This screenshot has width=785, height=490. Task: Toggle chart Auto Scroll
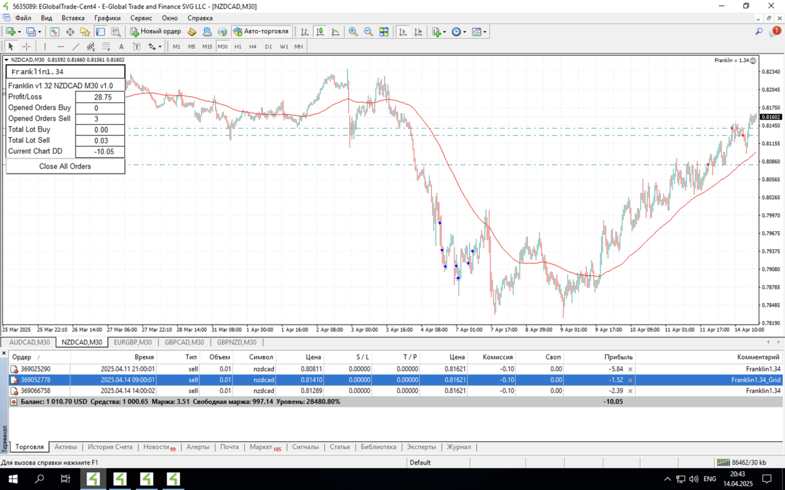[x=402, y=32]
